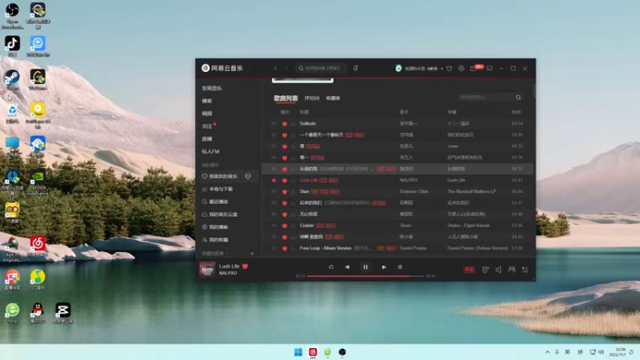Click the voice search microphone icon

point(355,68)
